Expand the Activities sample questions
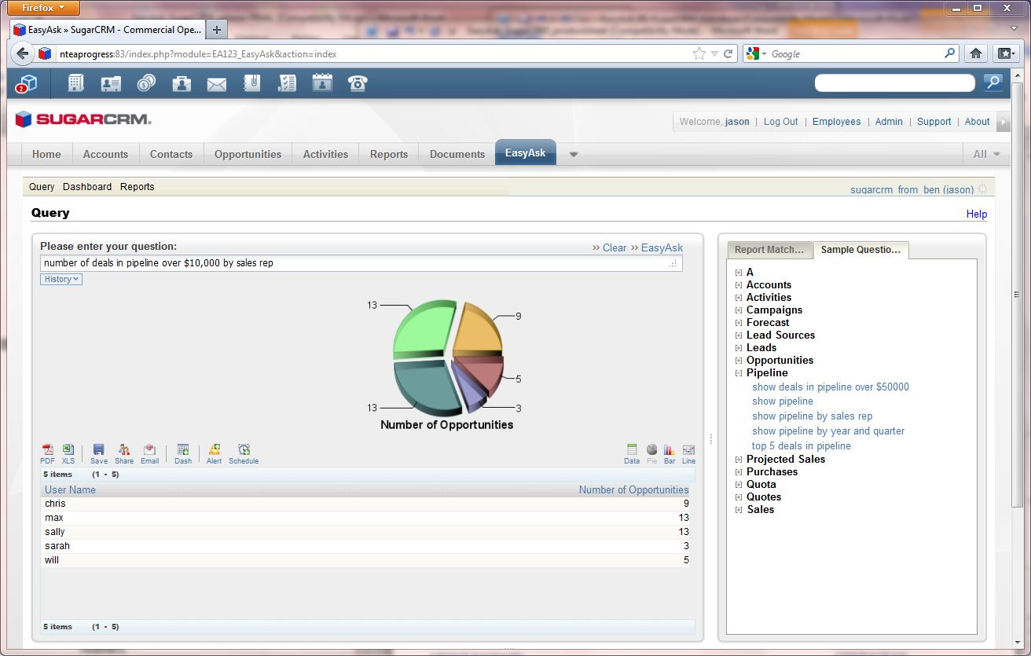Viewport: 1031px width, 656px height. tap(739, 298)
